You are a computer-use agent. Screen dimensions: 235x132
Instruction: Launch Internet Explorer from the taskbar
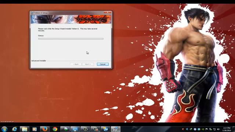coord(15,129)
